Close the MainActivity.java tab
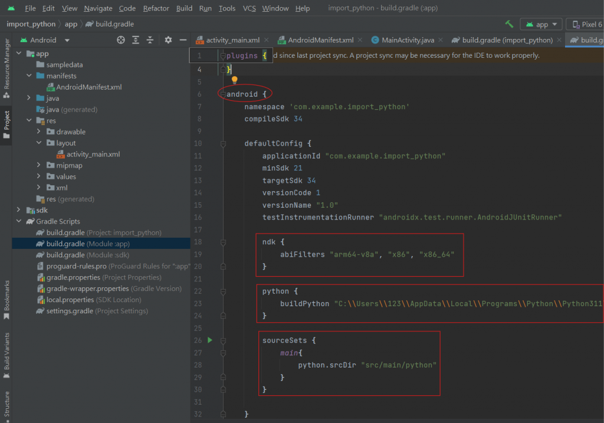Image resolution: width=604 pixels, height=423 pixels. pos(441,40)
